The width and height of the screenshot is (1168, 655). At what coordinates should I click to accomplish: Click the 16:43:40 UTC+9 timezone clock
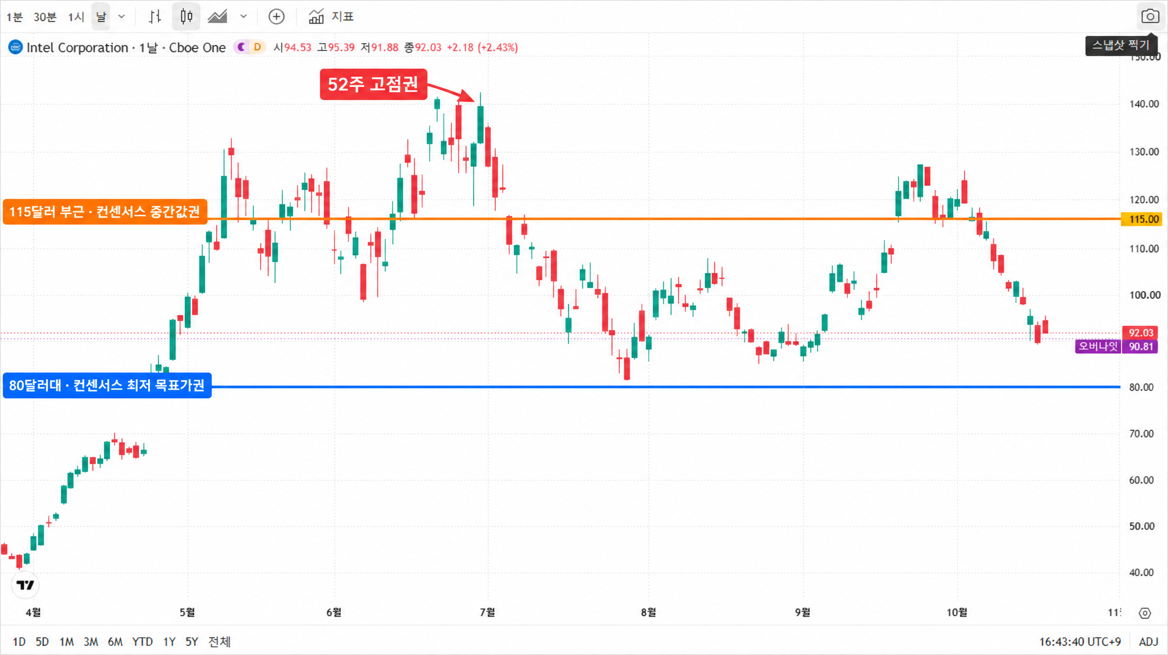[x=1080, y=641]
